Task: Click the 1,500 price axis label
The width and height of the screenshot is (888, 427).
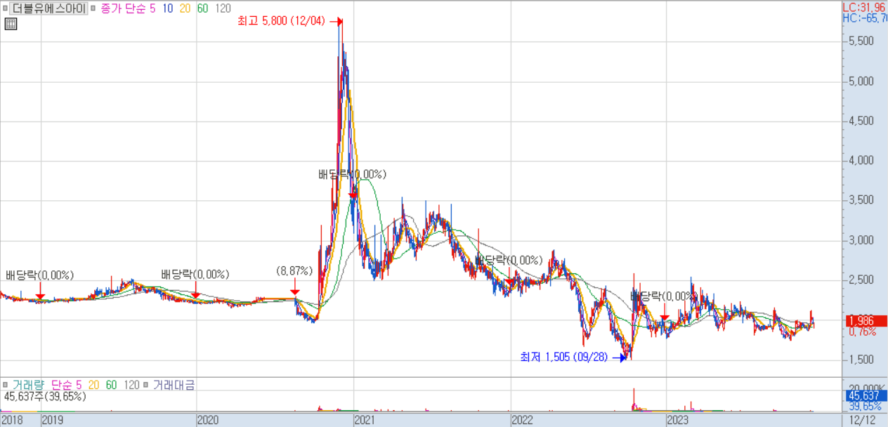Action: click(x=861, y=360)
